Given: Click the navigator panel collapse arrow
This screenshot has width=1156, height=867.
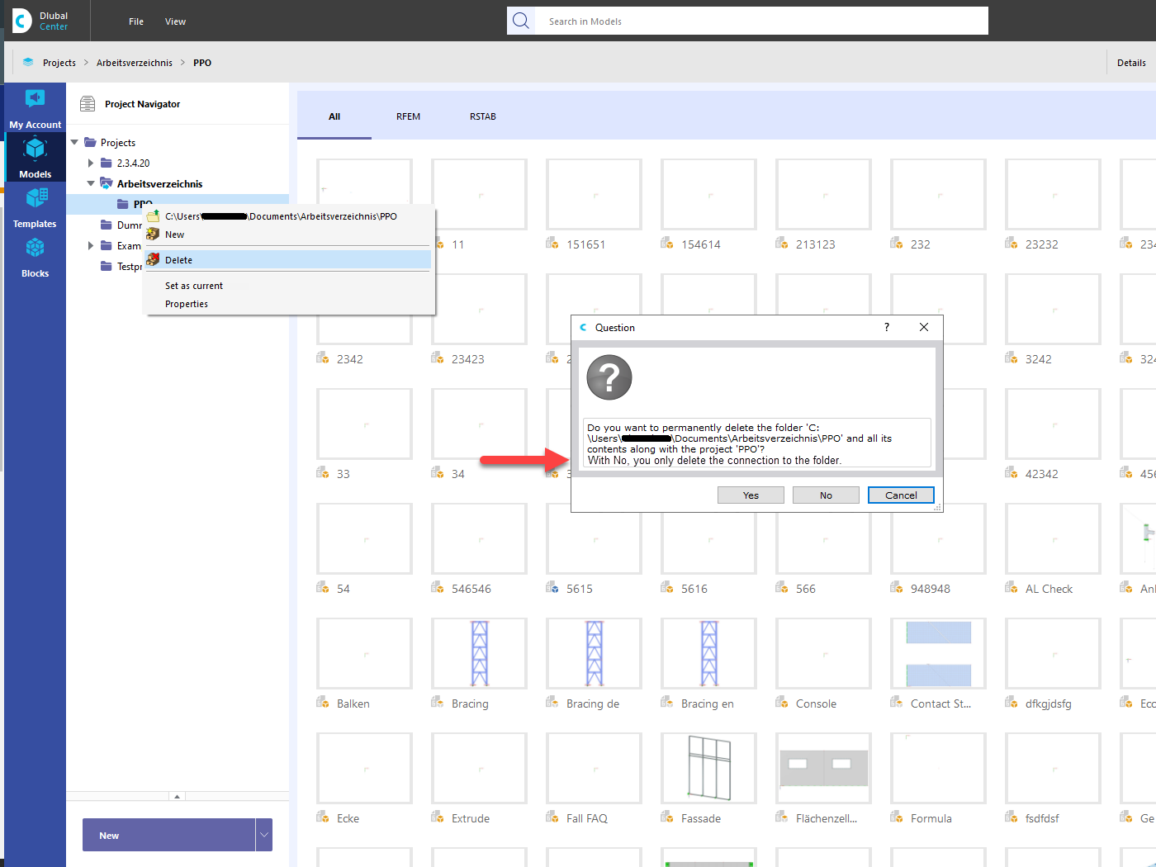Looking at the screenshot, I should [x=177, y=797].
